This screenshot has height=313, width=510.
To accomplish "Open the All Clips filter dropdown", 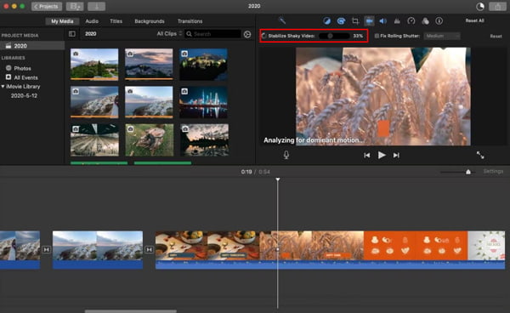I will click(x=169, y=34).
